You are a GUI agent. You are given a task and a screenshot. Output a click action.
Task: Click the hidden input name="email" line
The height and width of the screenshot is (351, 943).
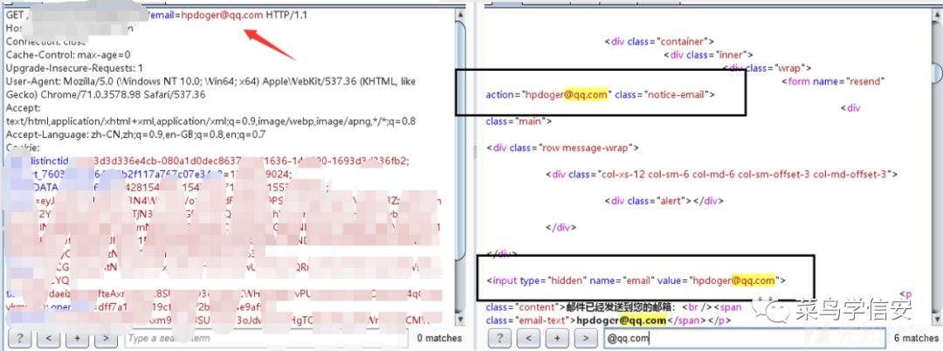[637, 280]
